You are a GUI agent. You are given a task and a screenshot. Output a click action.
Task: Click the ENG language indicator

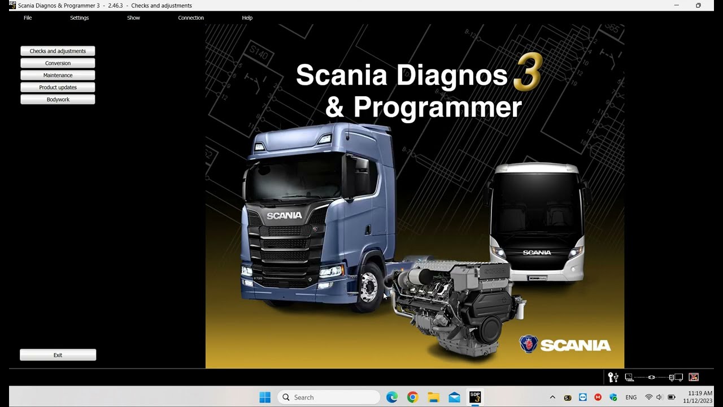(x=631, y=397)
